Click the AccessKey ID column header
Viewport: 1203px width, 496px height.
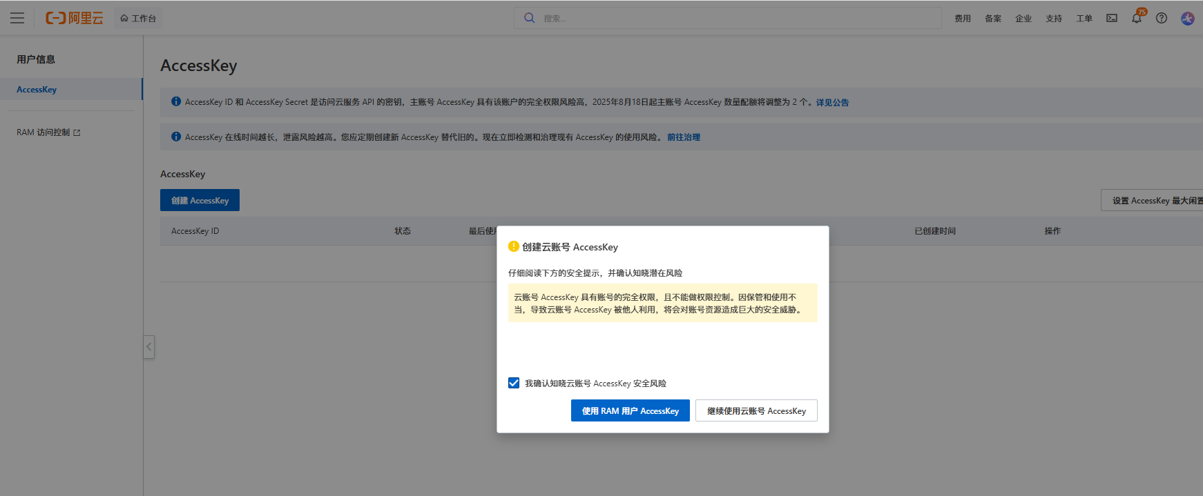(x=195, y=231)
